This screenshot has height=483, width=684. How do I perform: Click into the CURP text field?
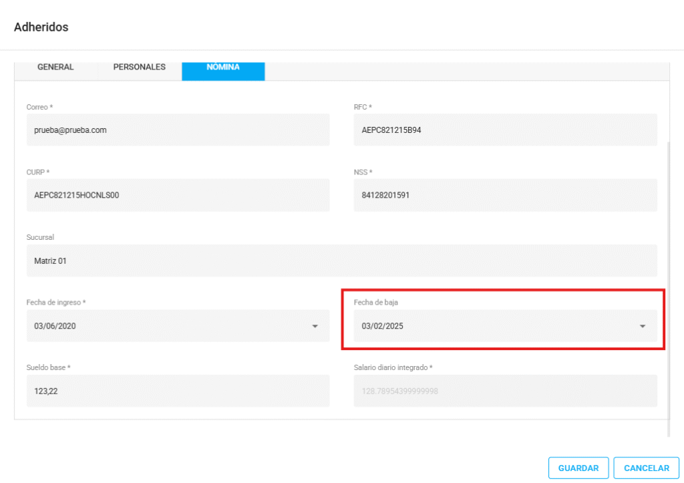tap(178, 195)
